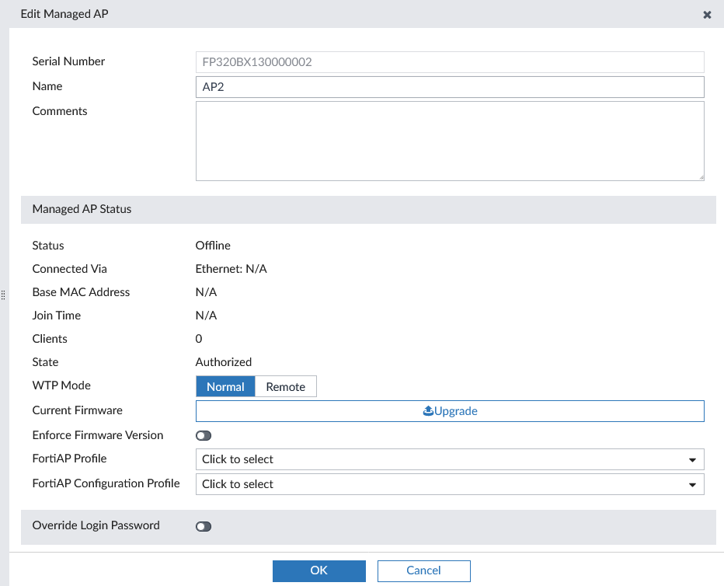
Task: Click the X icon to close Edit Managed AP
Action: tap(707, 14)
